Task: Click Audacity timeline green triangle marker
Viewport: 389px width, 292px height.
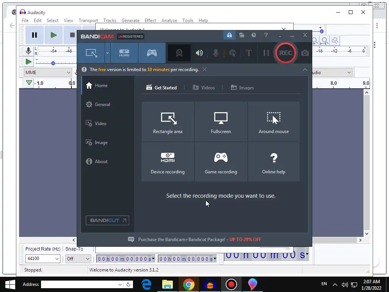Action: point(29,83)
